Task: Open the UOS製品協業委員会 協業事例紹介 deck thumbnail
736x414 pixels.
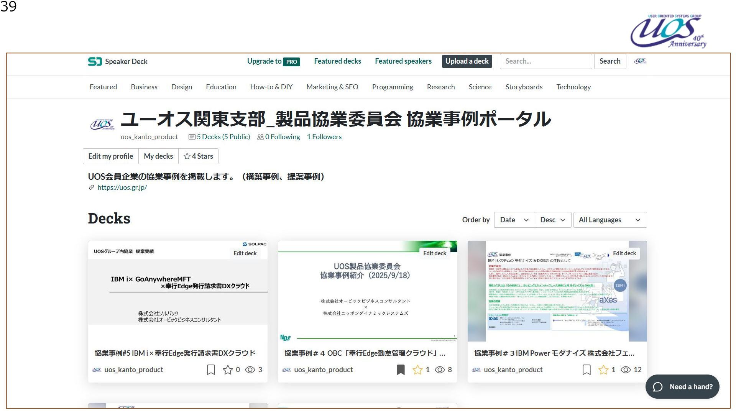Action: click(x=367, y=291)
